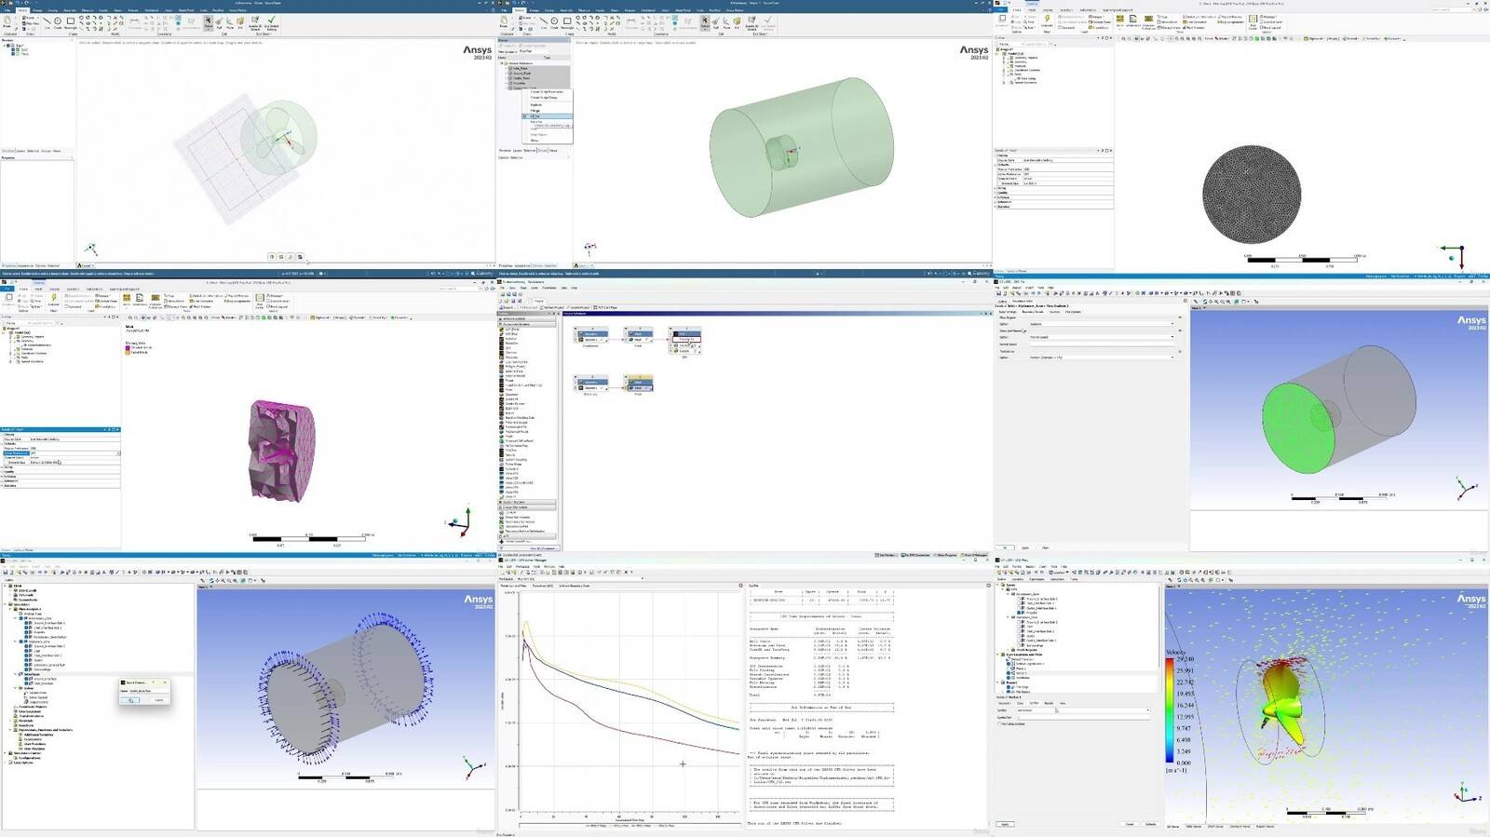Open the Turbulence (KE) tab in CFX-Solver Manager

pyautogui.click(x=543, y=586)
